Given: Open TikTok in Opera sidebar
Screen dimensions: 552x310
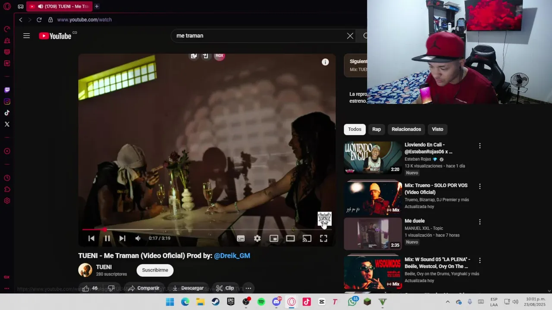Looking at the screenshot, I should tap(7, 113).
